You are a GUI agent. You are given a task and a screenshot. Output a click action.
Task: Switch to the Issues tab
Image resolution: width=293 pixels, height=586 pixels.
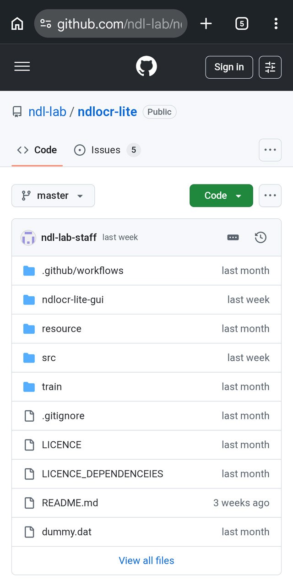pyautogui.click(x=107, y=150)
